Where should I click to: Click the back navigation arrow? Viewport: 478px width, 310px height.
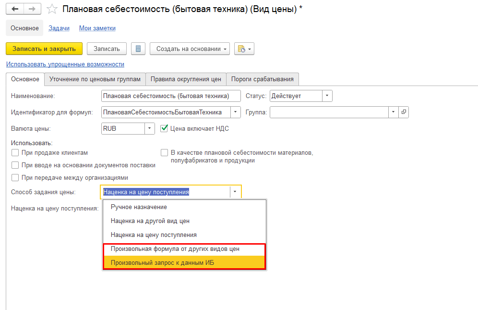15,9
